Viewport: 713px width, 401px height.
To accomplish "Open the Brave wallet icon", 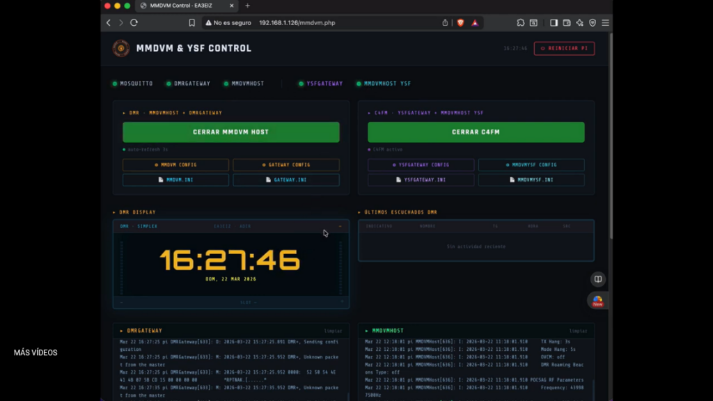I will coord(567,23).
